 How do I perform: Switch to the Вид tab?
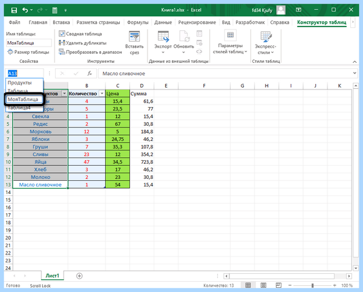point(226,22)
